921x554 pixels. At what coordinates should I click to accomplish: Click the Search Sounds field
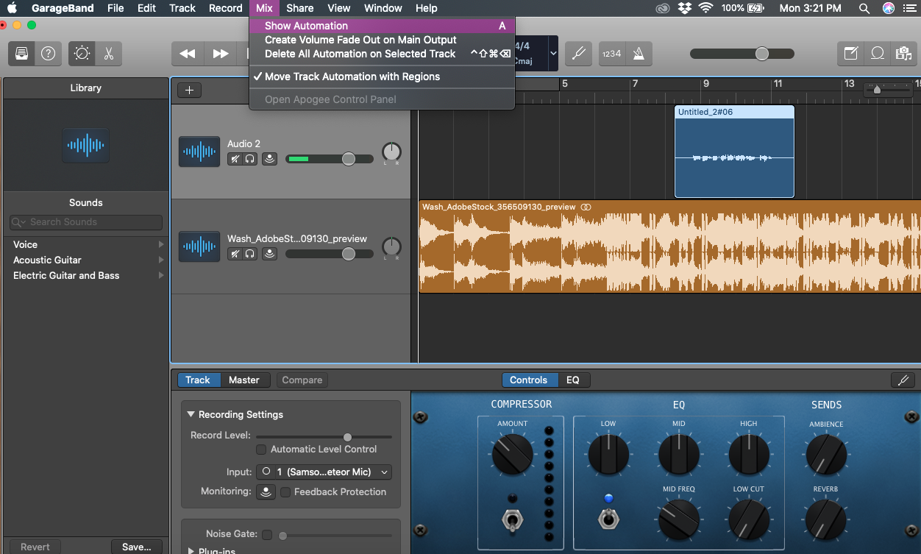coord(86,222)
